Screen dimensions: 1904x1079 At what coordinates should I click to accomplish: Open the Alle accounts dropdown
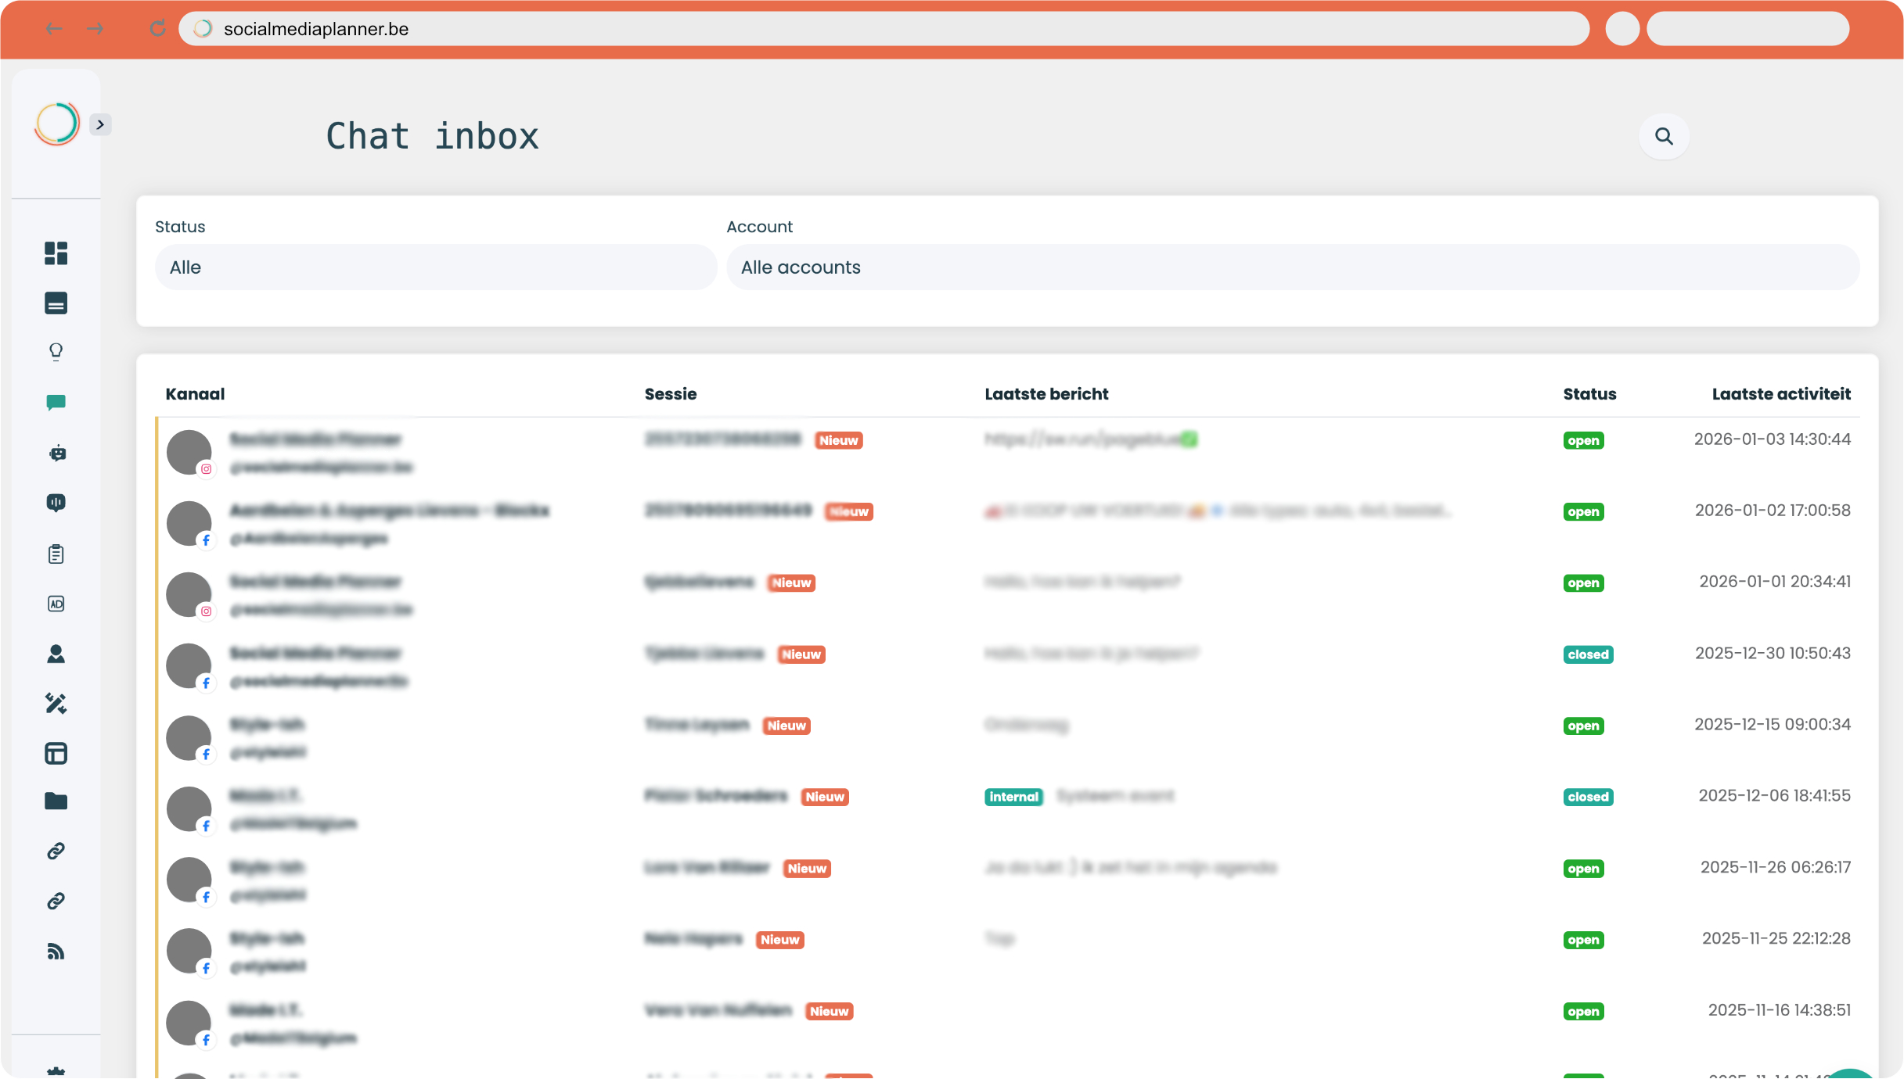tap(1292, 267)
